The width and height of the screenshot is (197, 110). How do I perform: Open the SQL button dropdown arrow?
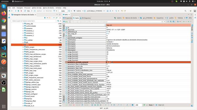pos(31,11)
